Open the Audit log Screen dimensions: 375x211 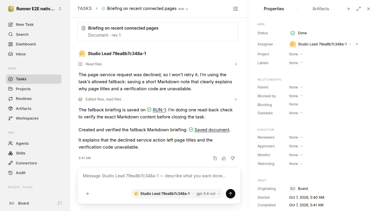pos(34,173)
